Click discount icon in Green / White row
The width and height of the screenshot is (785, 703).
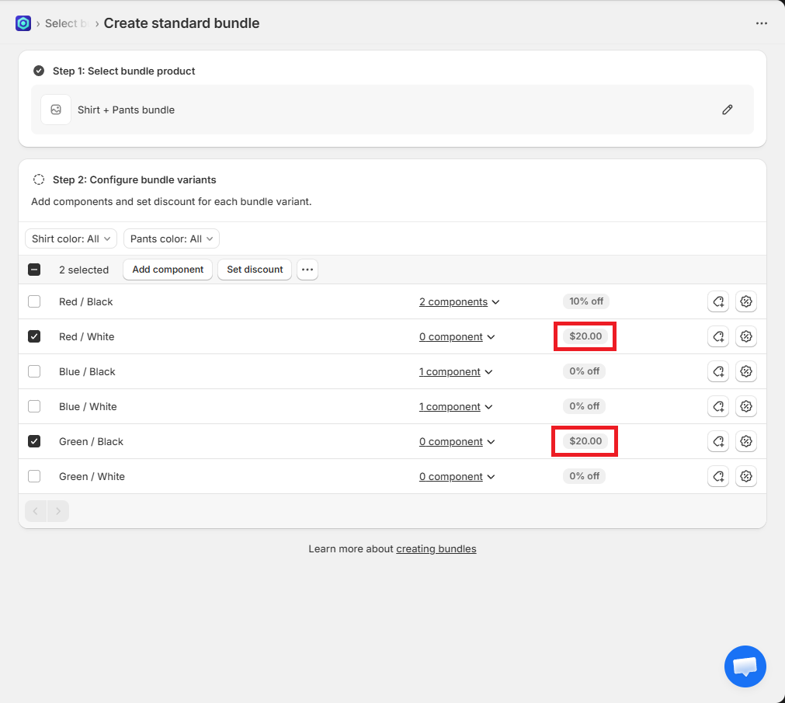745,476
